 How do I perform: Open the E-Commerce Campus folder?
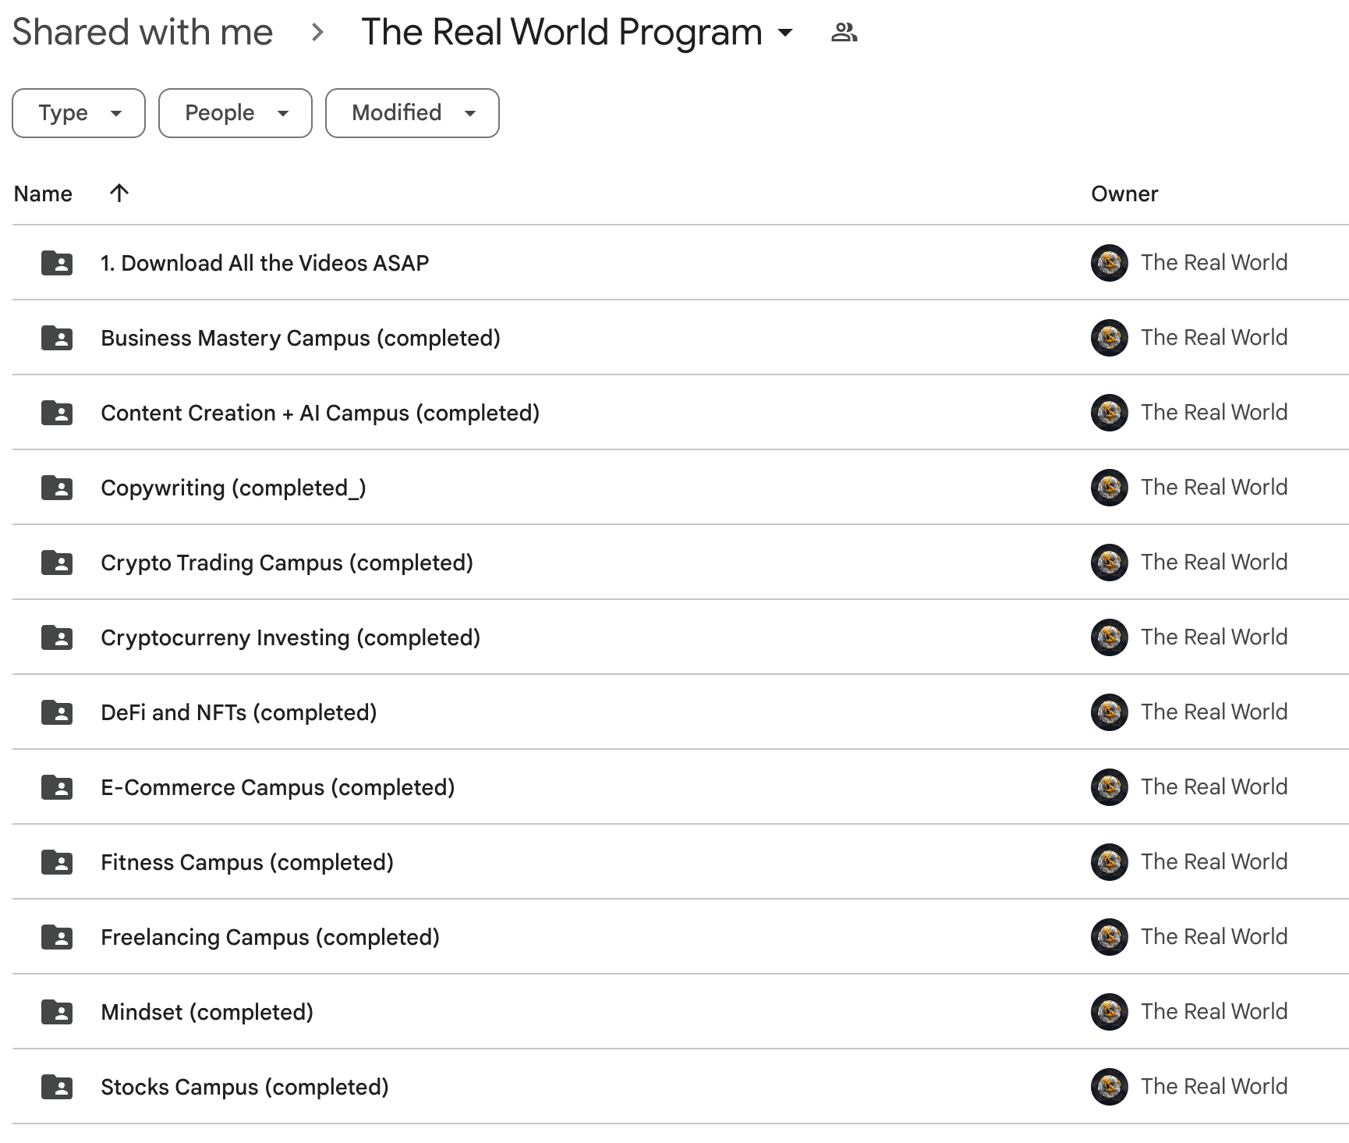coord(277,787)
